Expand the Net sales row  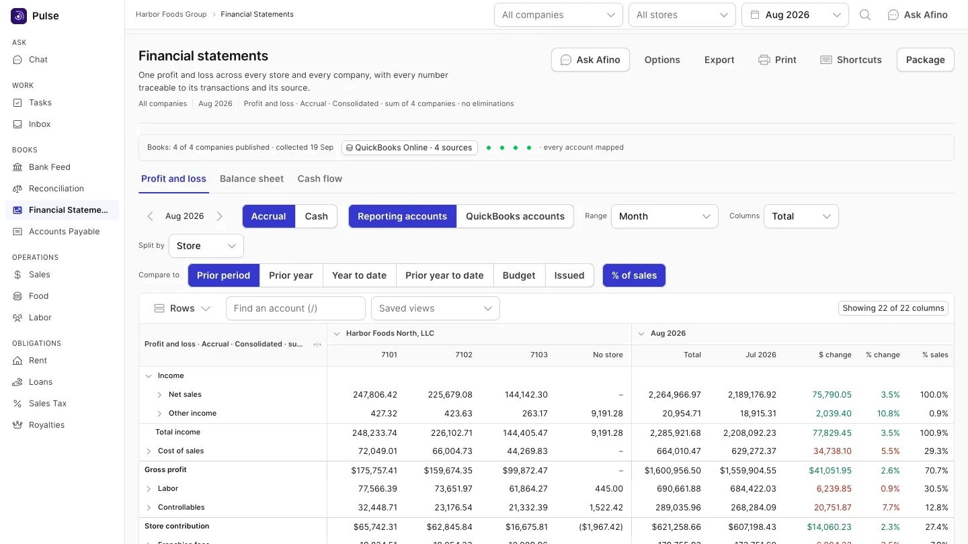click(159, 395)
